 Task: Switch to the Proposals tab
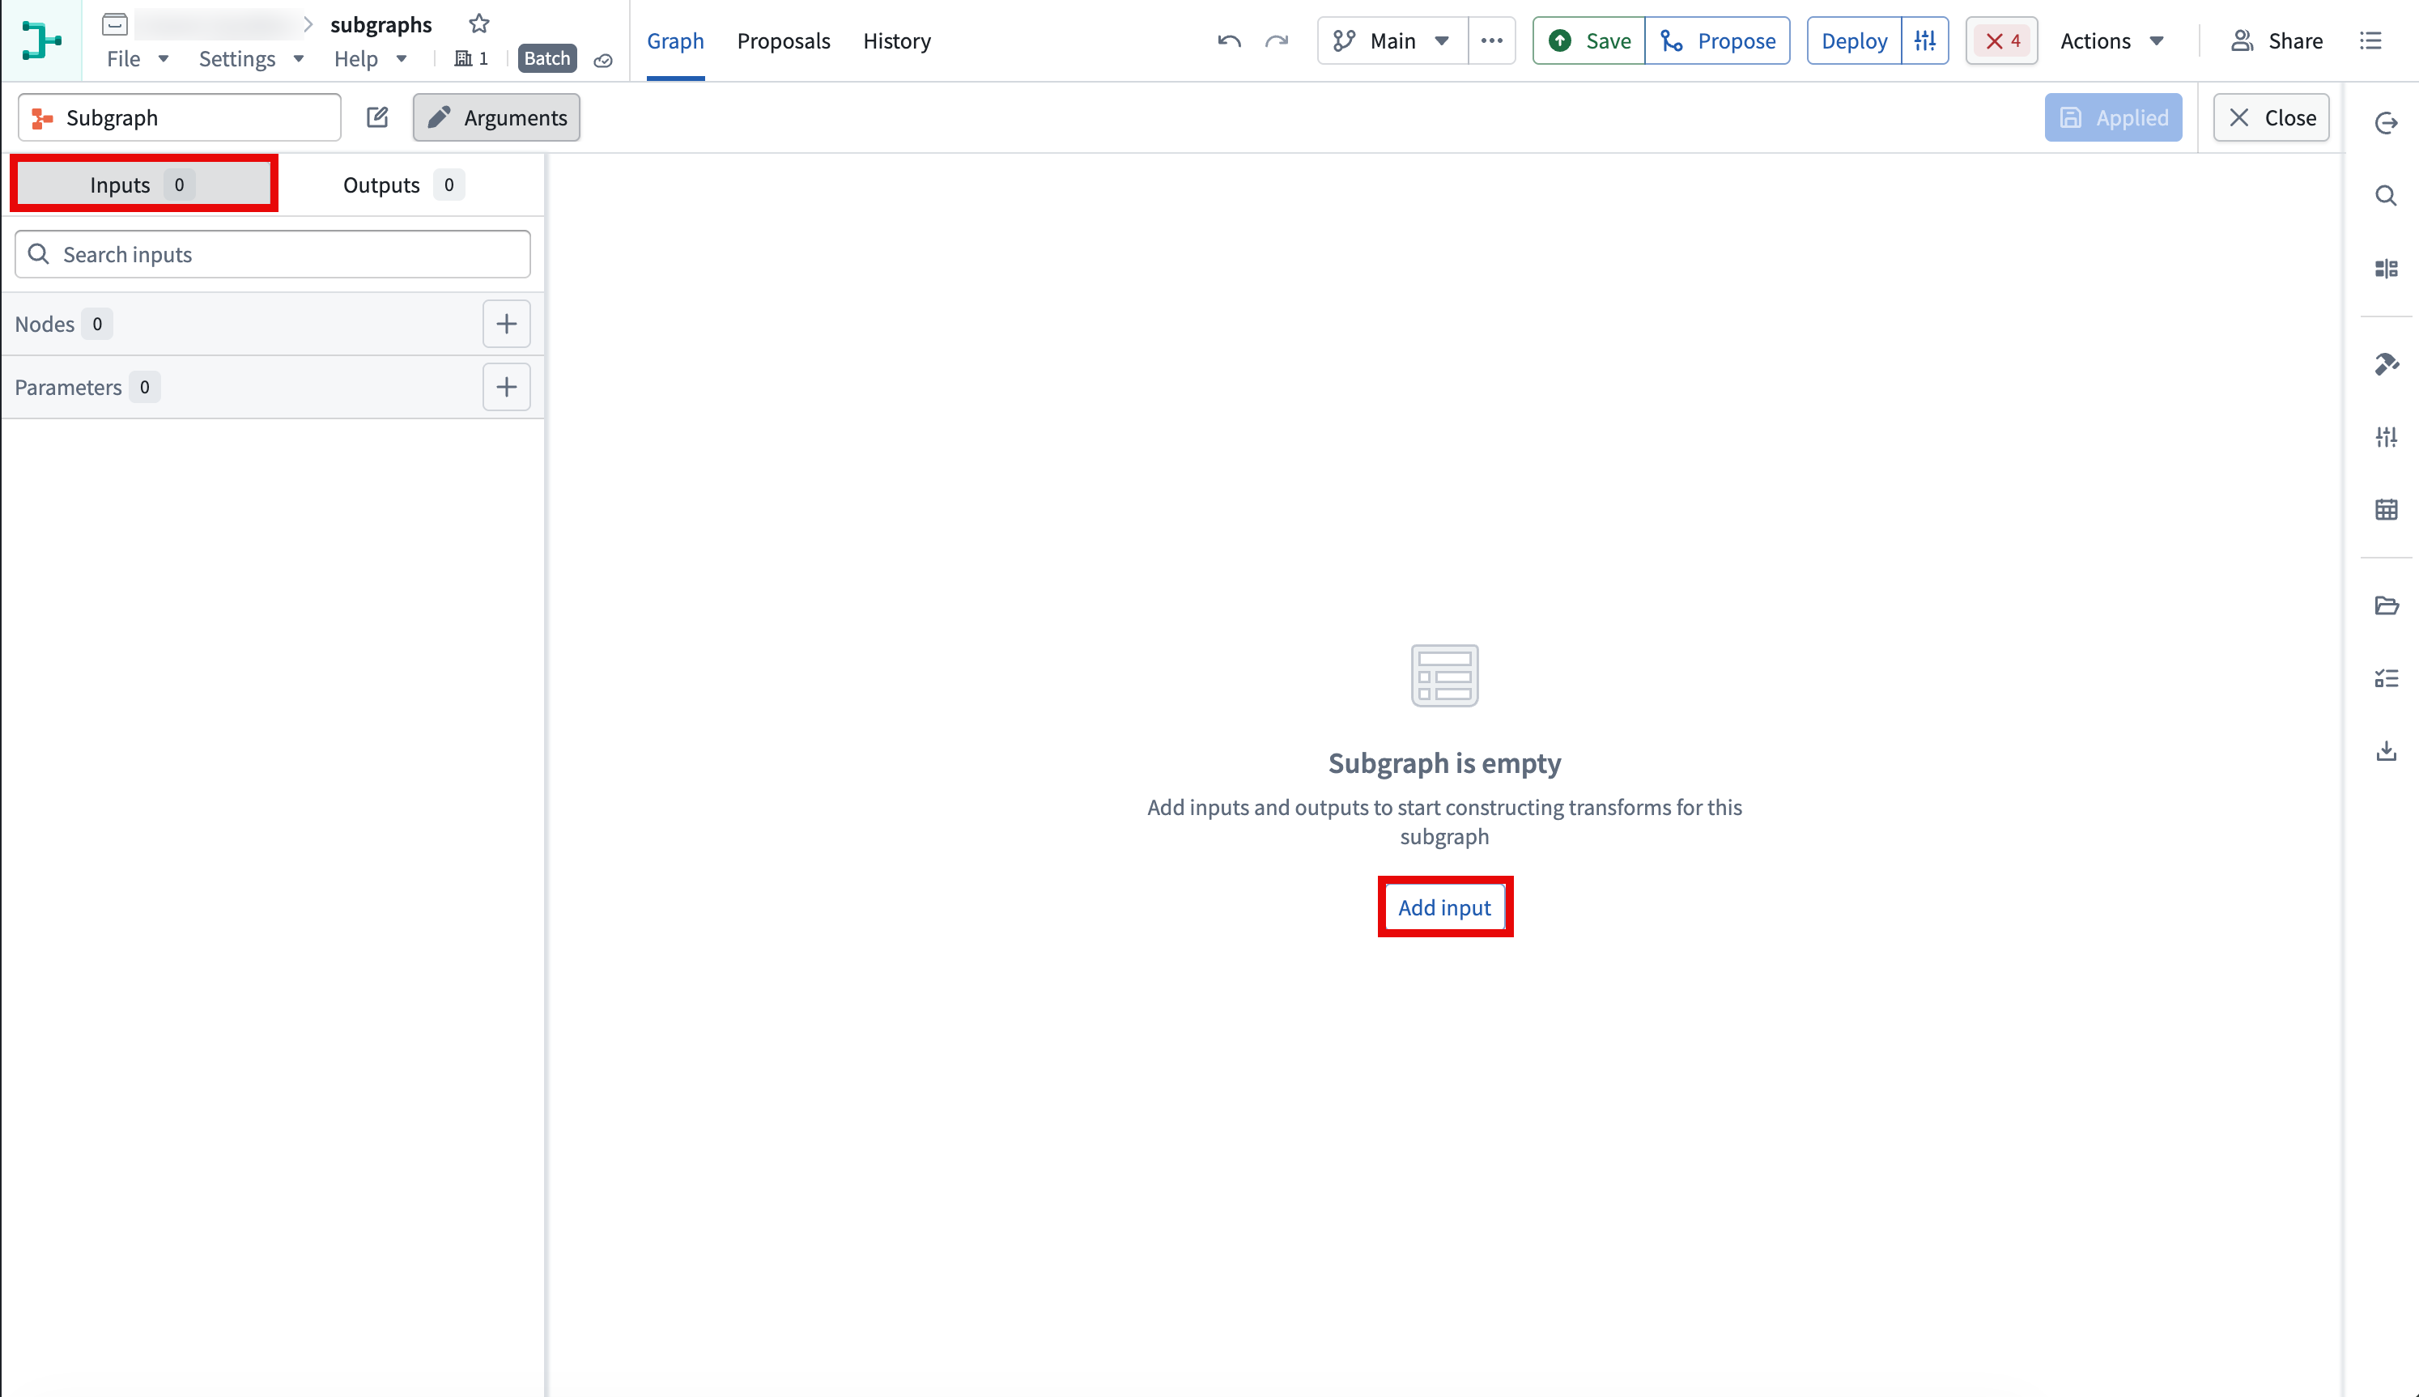coord(783,40)
